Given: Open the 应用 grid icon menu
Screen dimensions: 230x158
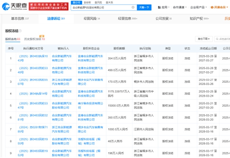Looking at the screenshot, I should pos(159,7).
